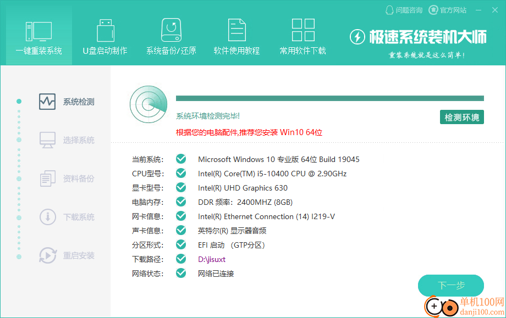
Task: Click the lightning bolt logo icon
Action: click(358, 37)
